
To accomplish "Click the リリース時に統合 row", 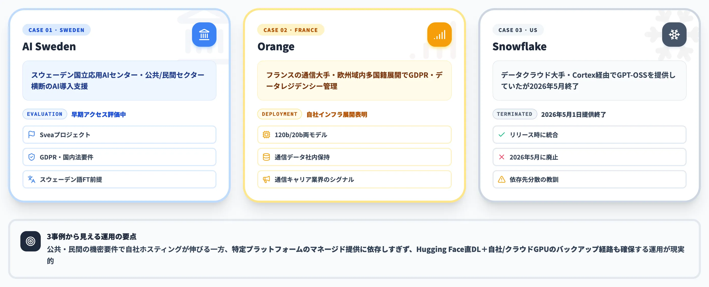I will coord(590,135).
